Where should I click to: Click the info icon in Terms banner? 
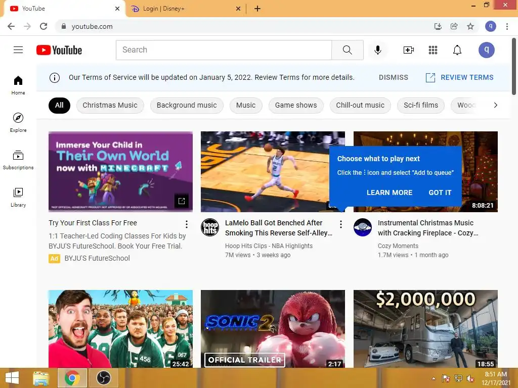55,77
